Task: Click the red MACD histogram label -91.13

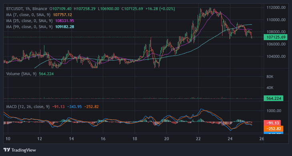Action: pos(272,123)
